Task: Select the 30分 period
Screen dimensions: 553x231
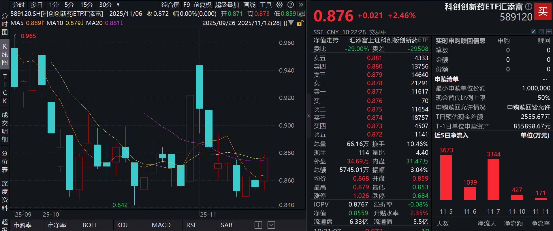Action: point(106,5)
